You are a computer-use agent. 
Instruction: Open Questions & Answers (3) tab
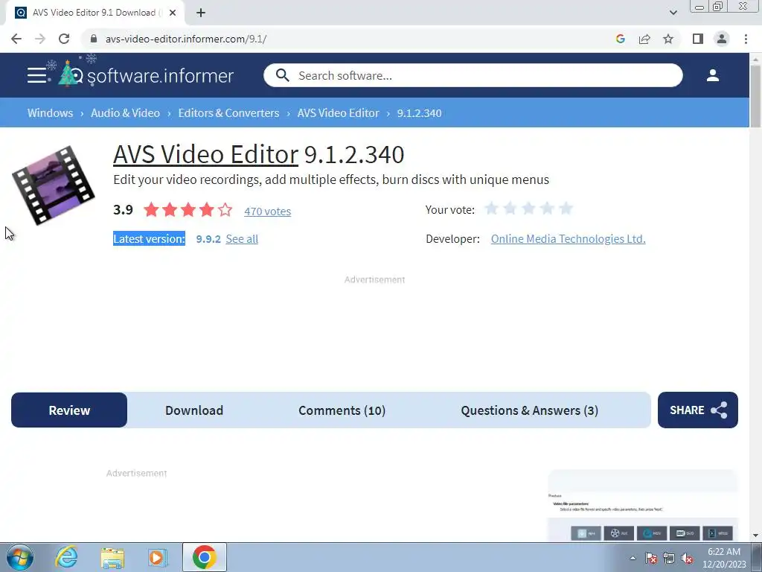click(x=529, y=410)
